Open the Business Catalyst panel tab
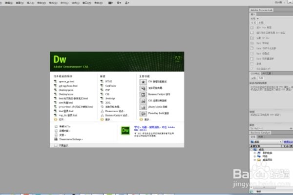293x195 pixels. tap(260, 133)
